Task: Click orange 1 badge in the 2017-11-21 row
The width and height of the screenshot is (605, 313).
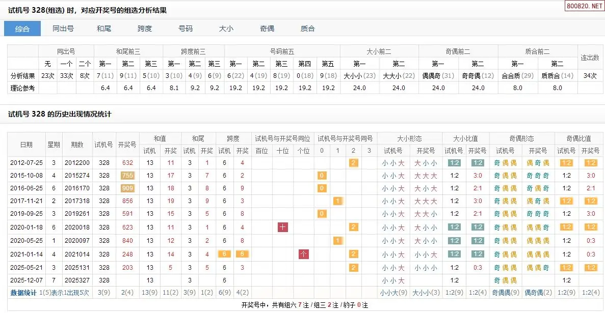Action: [x=337, y=201]
